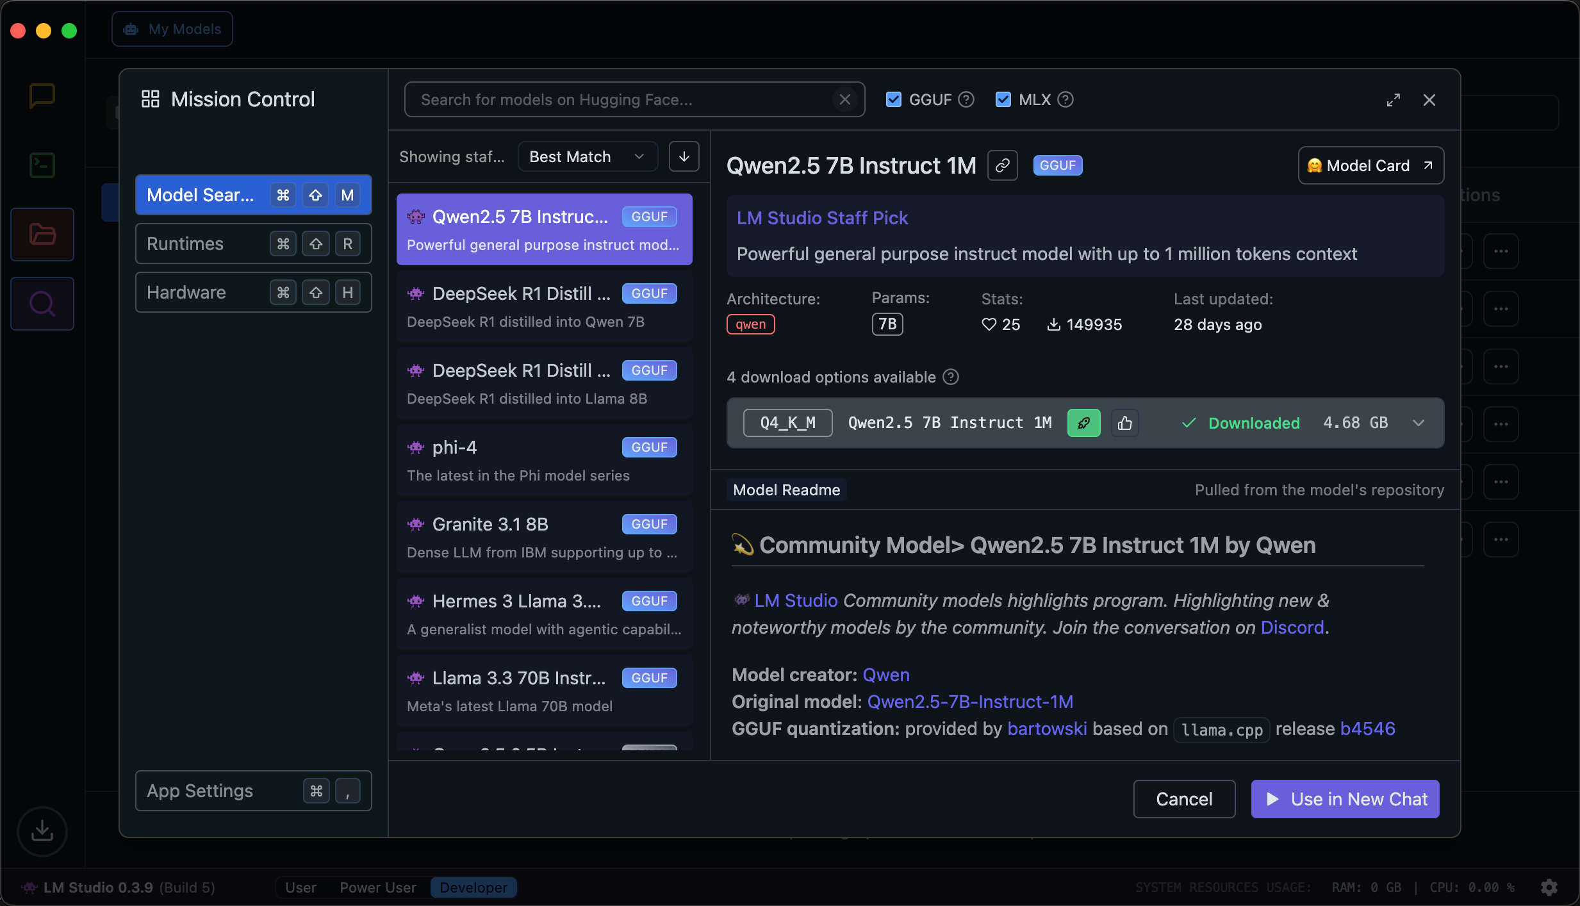The width and height of the screenshot is (1580, 906).
Task: Select DeepSeek R1 distilled into Qwen 7B
Action: click(x=545, y=306)
